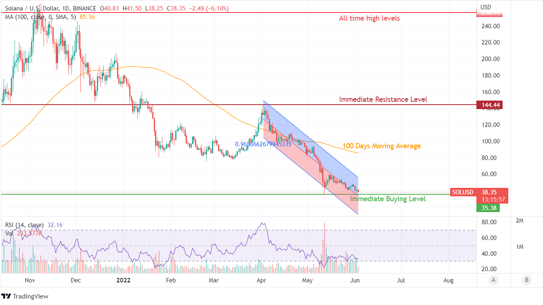Click 240.00 on the price axis
Image resolution: width=543 pixels, height=305 pixels.
click(491, 26)
